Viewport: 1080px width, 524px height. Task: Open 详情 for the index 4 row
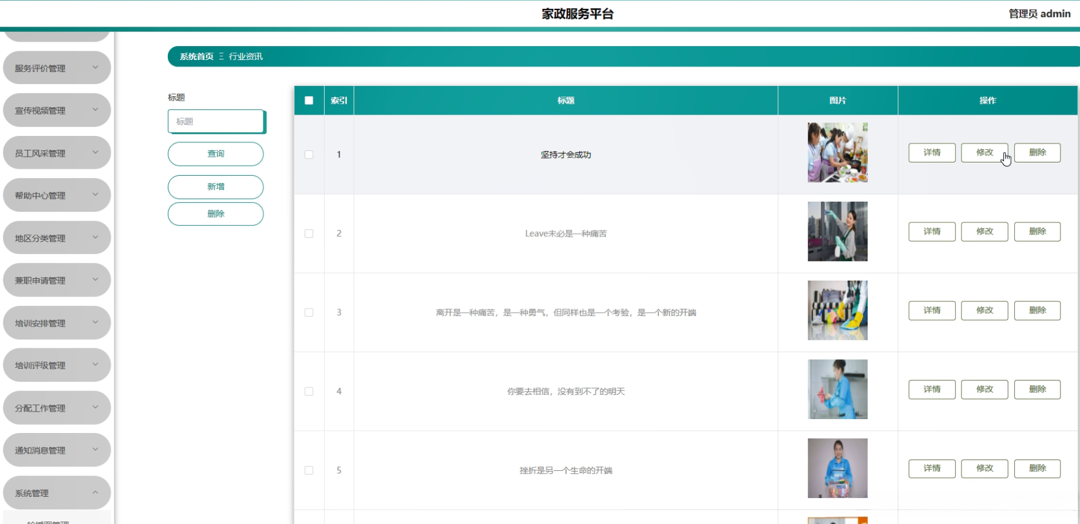point(932,389)
